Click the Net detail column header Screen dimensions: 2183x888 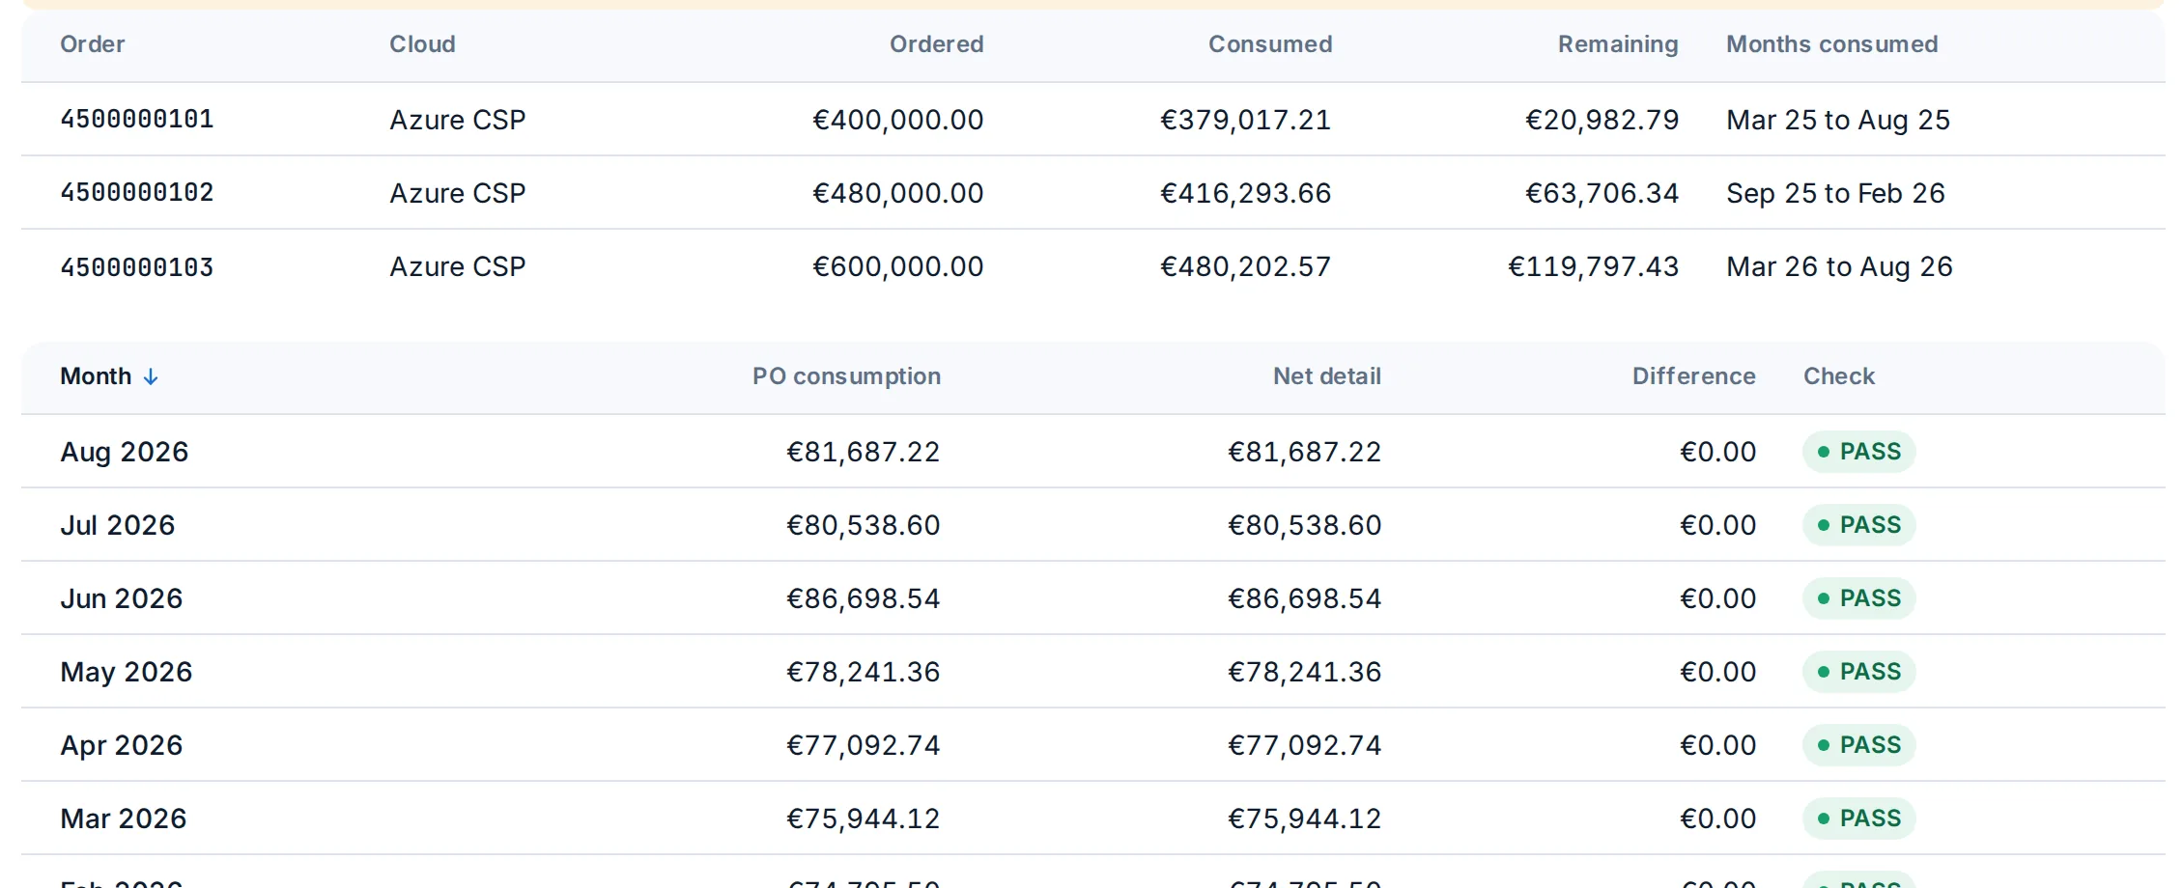[x=1326, y=376]
